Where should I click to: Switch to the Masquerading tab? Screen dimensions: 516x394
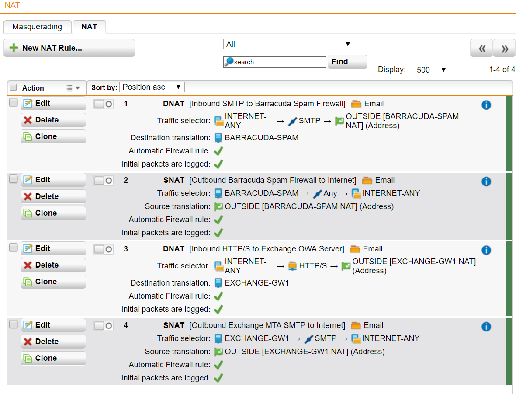37,27
